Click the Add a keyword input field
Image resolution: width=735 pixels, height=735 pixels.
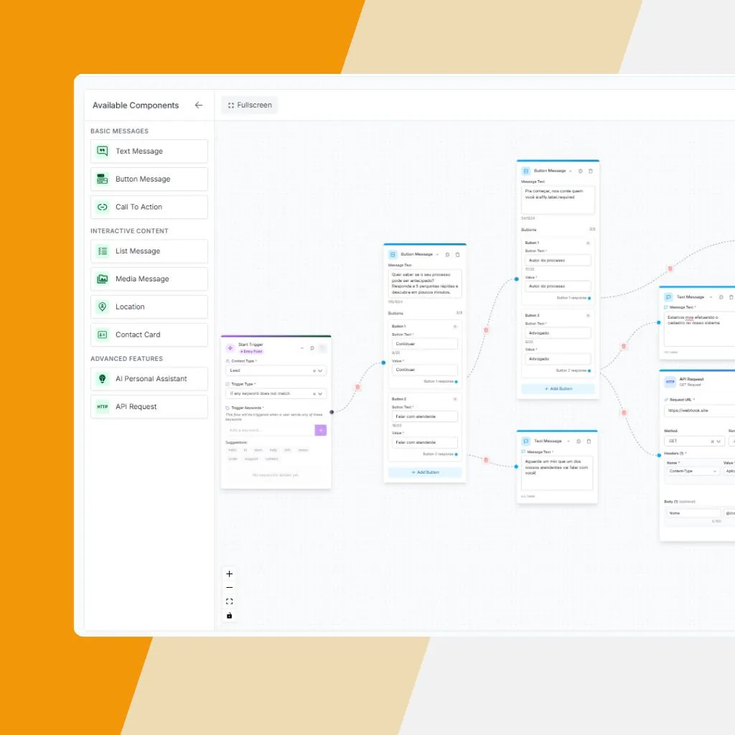pos(270,431)
